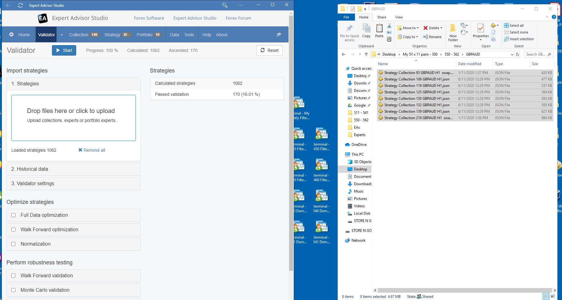Expand the '3. Validator settings' section

73,184
